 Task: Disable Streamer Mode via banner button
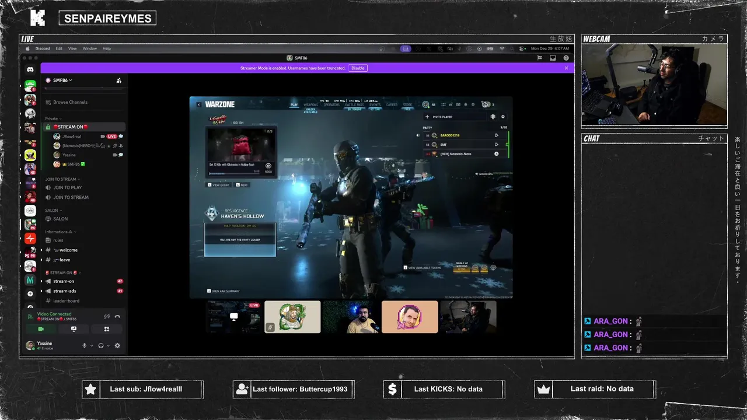pyautogui.click(x=358, y=68)
